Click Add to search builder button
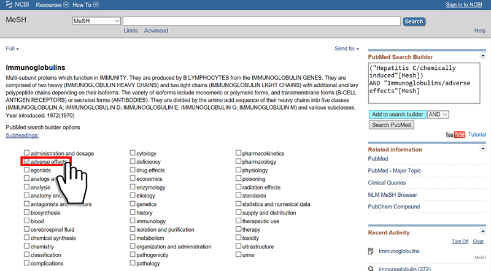Viewport: 491px width, 271px height. pyautogui.click(x=397, y=115)
